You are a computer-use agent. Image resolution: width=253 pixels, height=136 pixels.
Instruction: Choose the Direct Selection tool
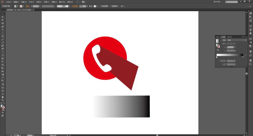(3, 17)
